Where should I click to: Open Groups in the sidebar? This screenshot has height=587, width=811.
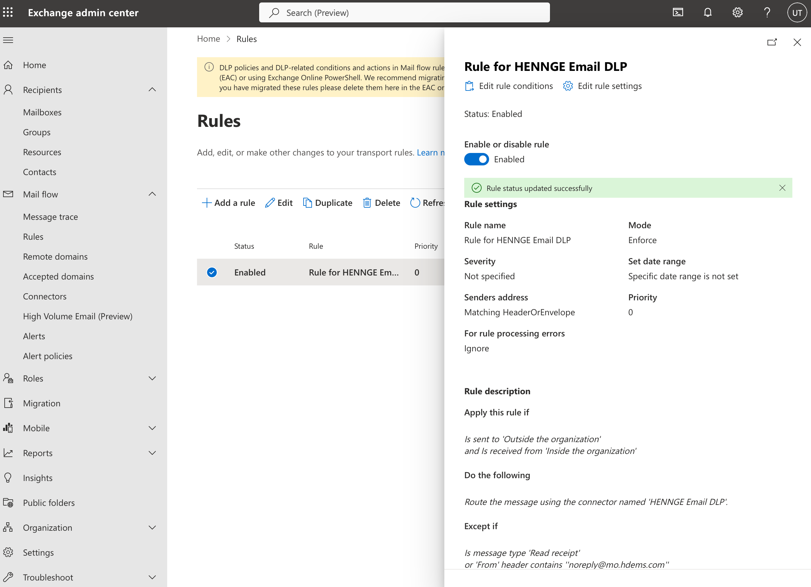[36, 132]
